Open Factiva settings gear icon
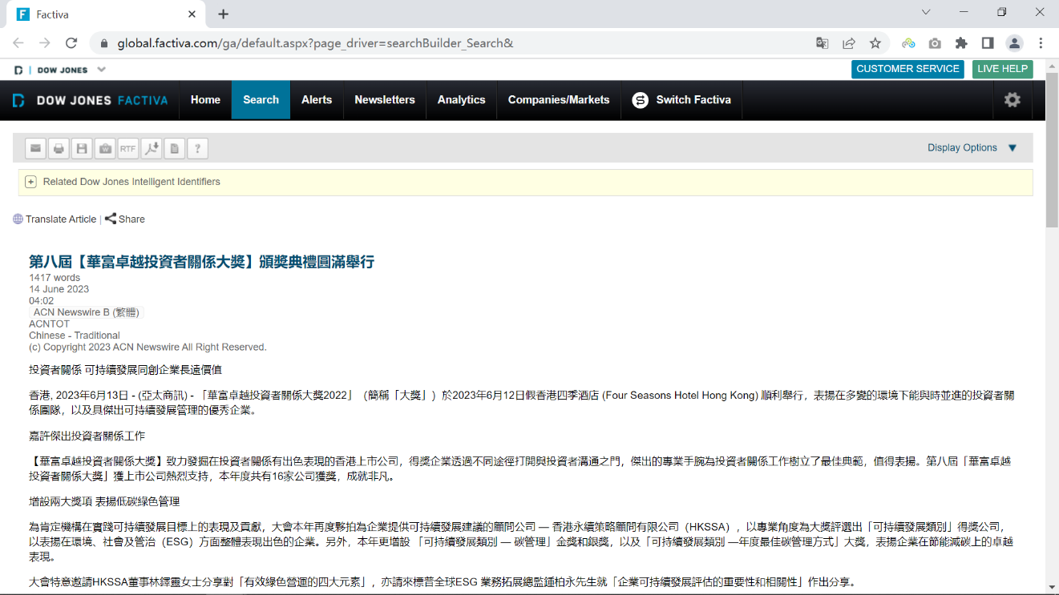This screenshot has width=1059, height=595. coord(1013,100)
